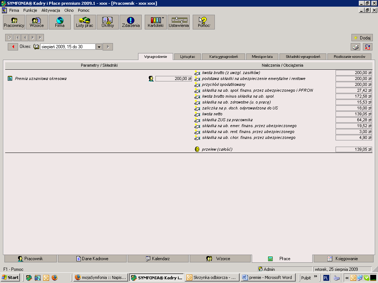This screenshot has width=378, height=283.
Task: Click the red previous period arrow
Action: click(13, 47)
